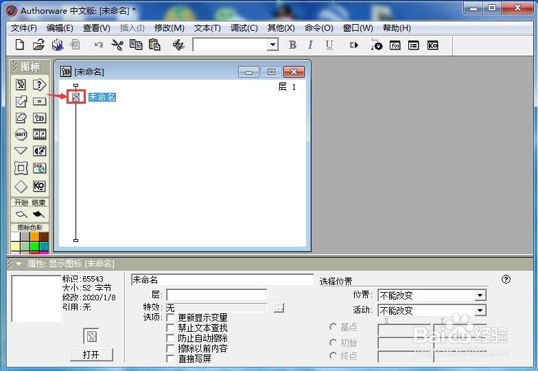Choose the Calculation icon with the equals sign

[x=39, y=102]
